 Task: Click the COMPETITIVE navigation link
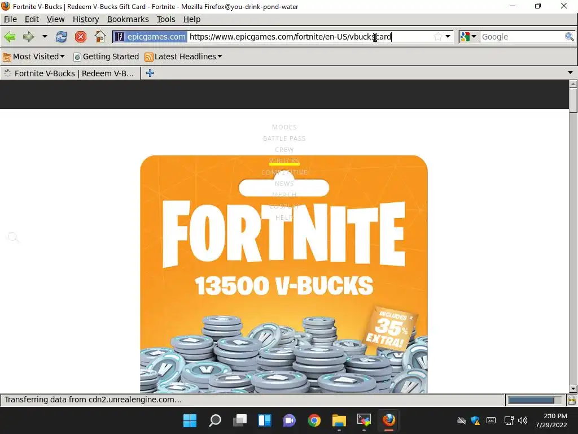pyautogui.click(x=284, y=172)
